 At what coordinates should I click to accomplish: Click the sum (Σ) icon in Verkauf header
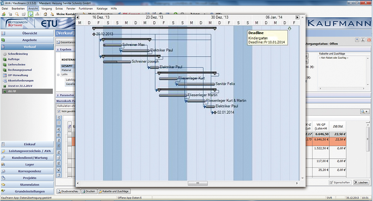tap(363, 40)
